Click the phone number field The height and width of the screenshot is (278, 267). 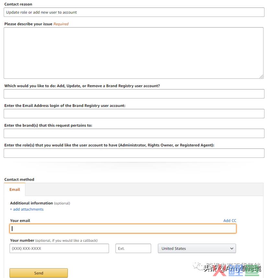(x=59, y=249)
